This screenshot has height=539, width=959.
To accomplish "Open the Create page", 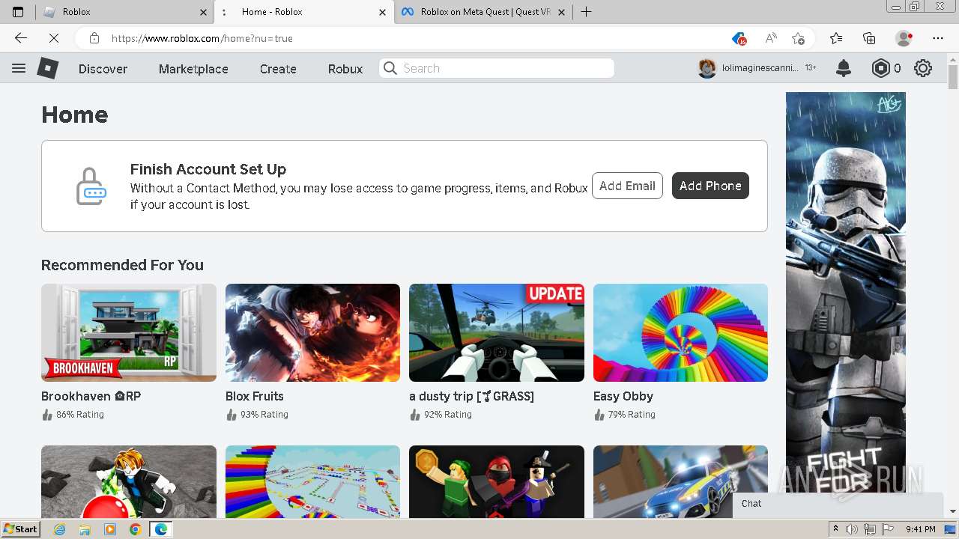I will [278, 69].
